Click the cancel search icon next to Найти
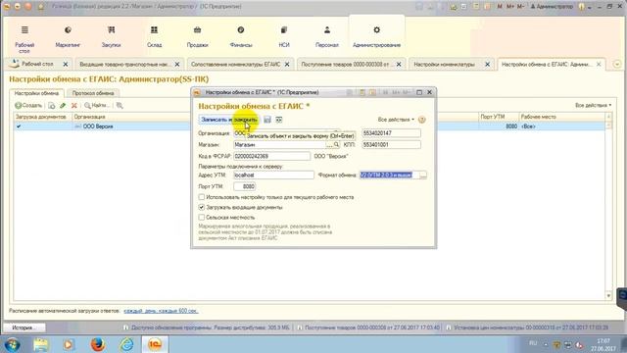Screen dimensions: 627x353 (x=120, y=106)
